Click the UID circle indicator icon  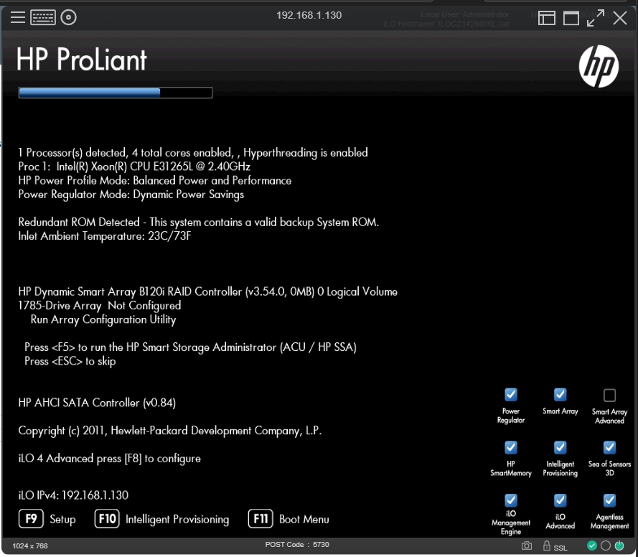606,546
